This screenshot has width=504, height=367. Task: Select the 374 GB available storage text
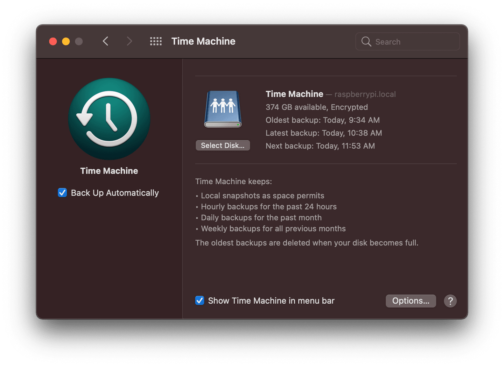pos(316,107)
